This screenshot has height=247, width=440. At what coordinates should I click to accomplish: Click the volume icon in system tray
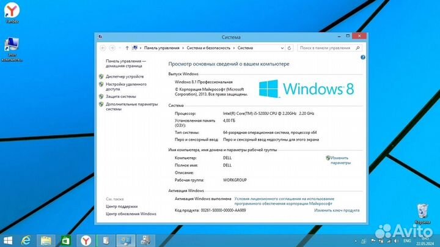[396, 241]
